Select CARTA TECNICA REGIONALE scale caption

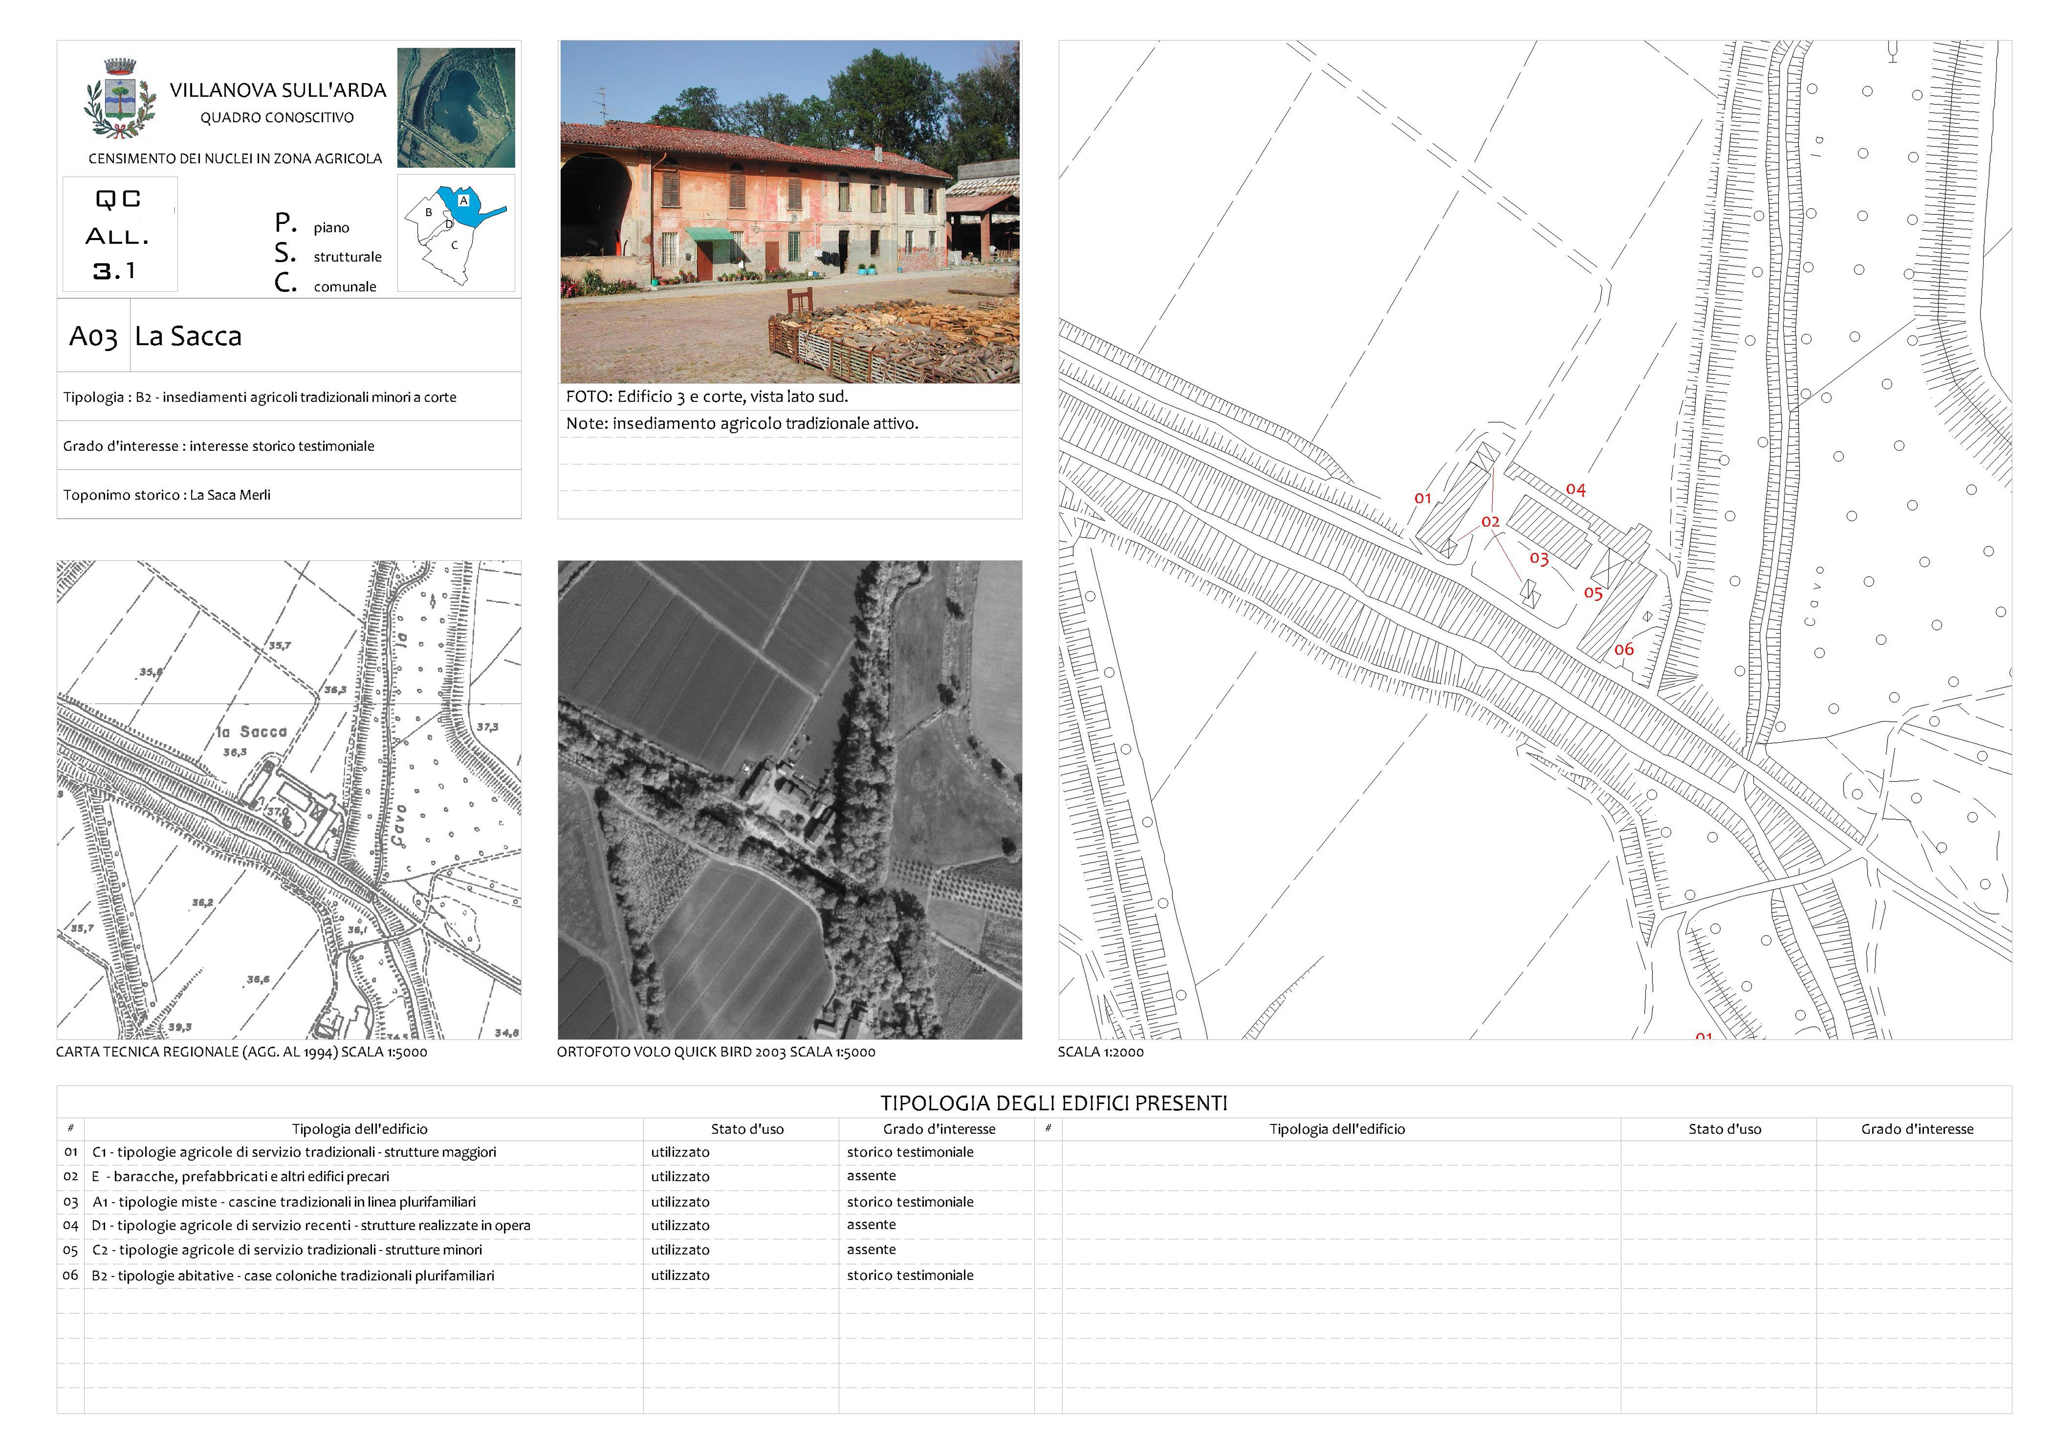pos(241,1051)
